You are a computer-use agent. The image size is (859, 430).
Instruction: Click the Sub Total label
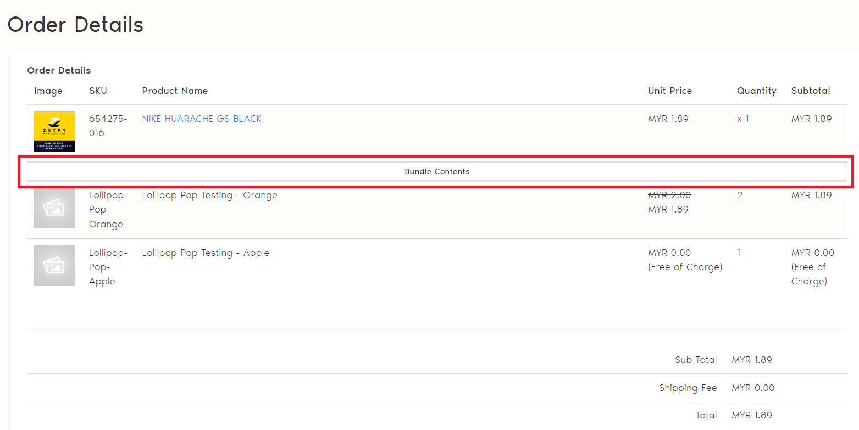pos(696,360)
